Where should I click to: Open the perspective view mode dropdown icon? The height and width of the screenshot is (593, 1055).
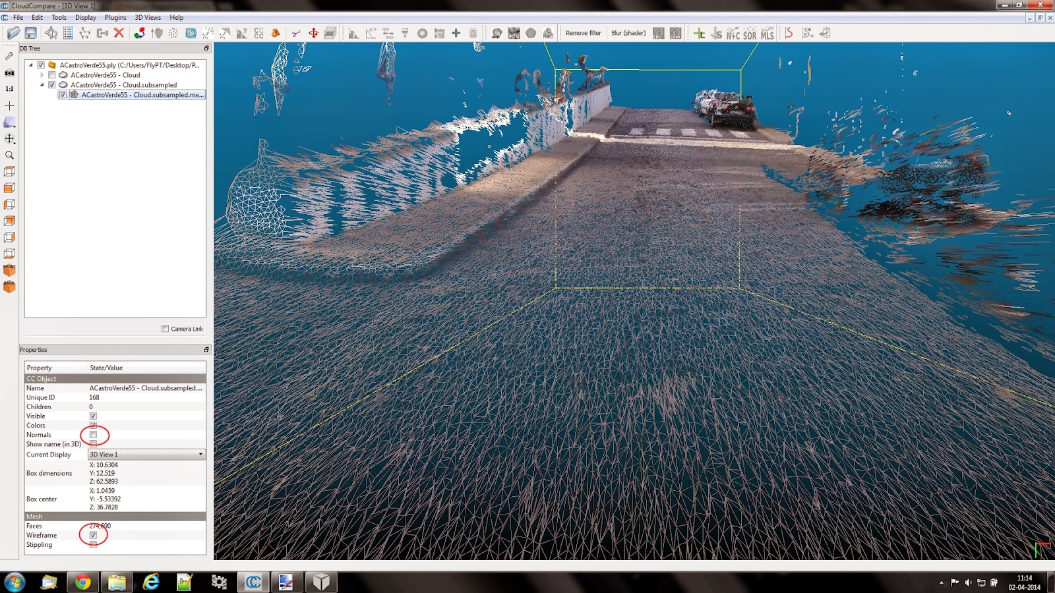(9, 122)
